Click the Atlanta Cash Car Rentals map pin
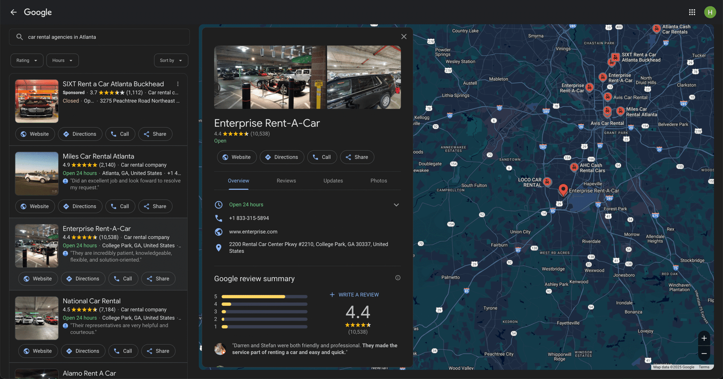Screen dimensions: 723x379 coord(657,28)
